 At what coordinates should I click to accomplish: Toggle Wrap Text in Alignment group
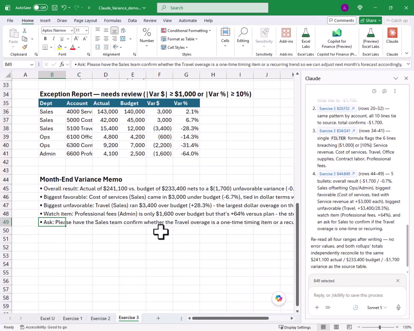point(123,30)
